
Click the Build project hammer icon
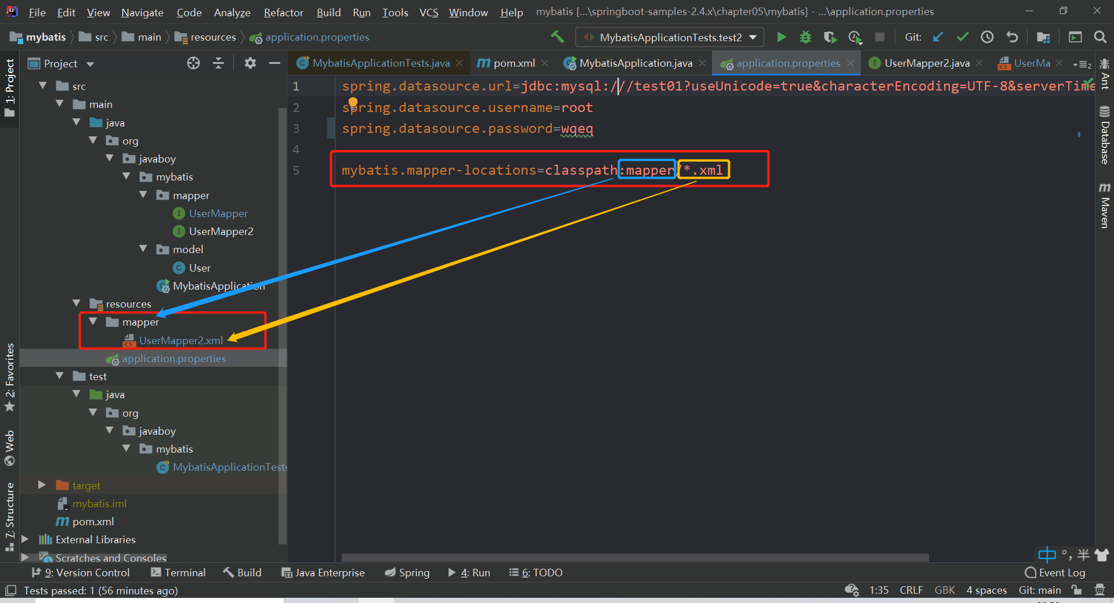point(557,37)
